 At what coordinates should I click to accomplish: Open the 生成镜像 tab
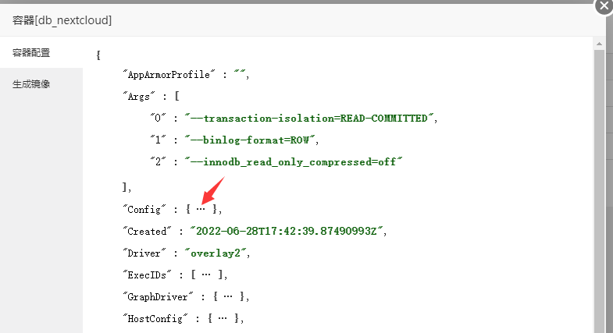31,84
